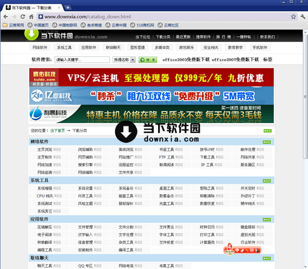Open the 虚拟光驱 category link

point(248,235)
